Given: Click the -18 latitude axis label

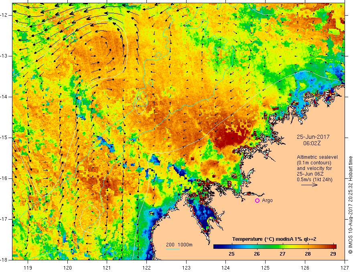Looking at the screenshot, I should pyautogui.click(x=4, y=260).
